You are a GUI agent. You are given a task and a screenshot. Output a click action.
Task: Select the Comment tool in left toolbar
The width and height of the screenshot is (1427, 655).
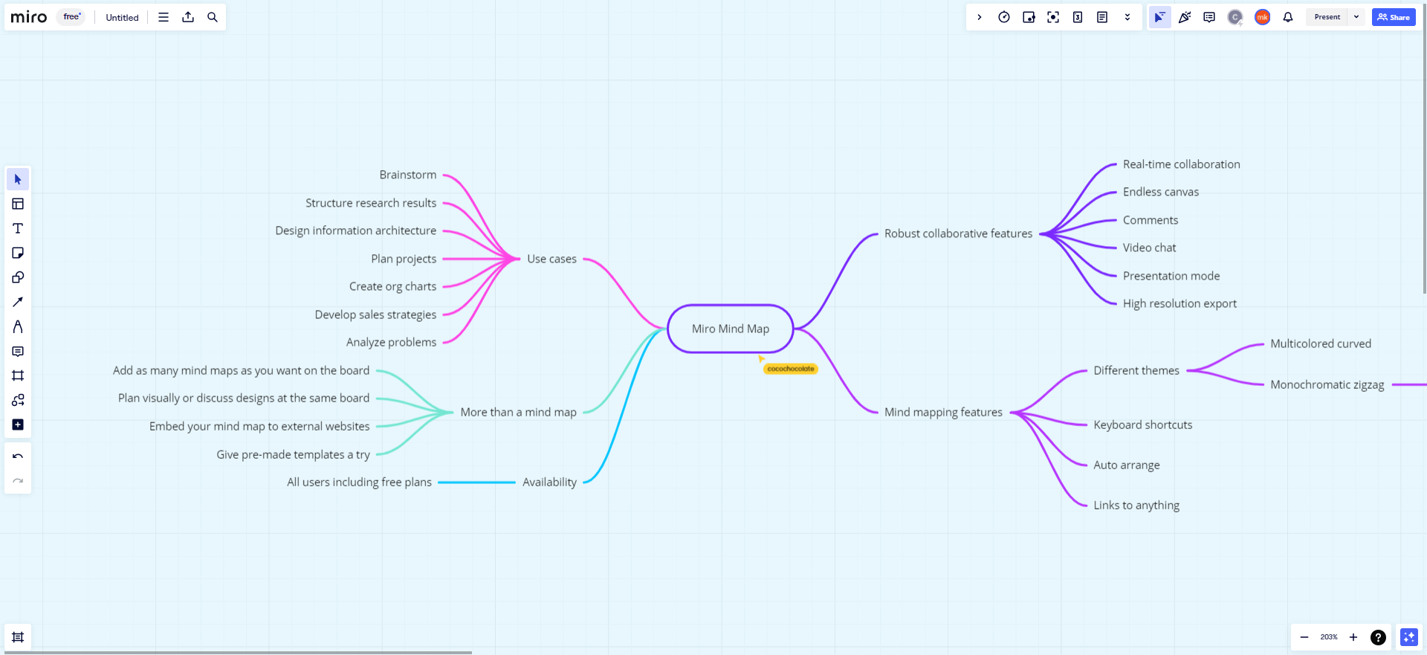click(x=18, y=351)
